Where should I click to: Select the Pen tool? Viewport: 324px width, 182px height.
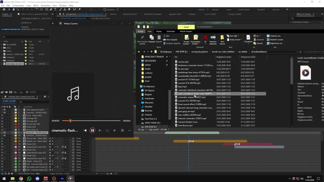click(x=51, y=9)
